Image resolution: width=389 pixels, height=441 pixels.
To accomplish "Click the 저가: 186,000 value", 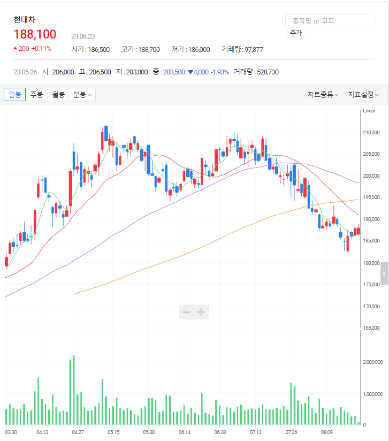I will coord(190,49).
